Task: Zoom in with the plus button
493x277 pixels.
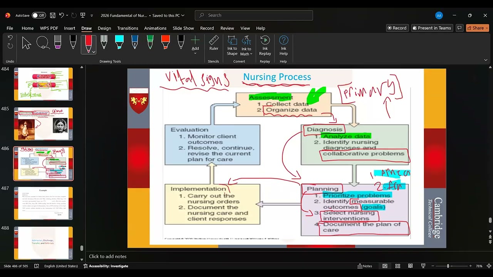Action: click(x=470, y=266)
